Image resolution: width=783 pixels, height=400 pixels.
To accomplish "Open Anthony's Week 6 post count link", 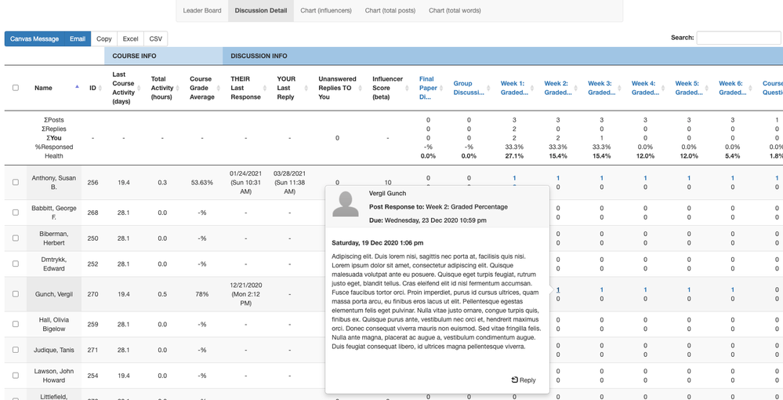I will 733,178.
